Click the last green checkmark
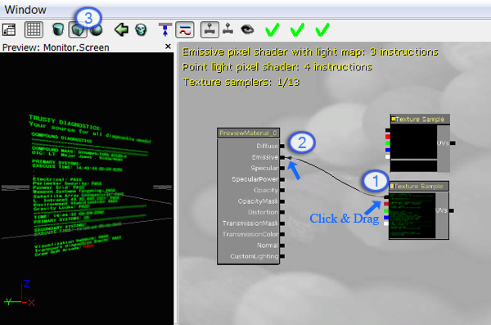The height and width of the screenshot is (325, 491). point(322,29)
